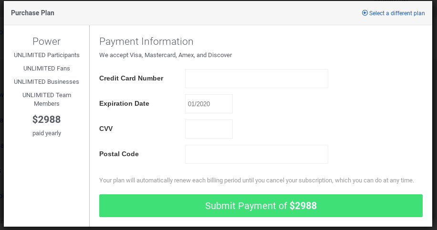
Task: Click the 'Postal Code' label
Action: [119, 154]
